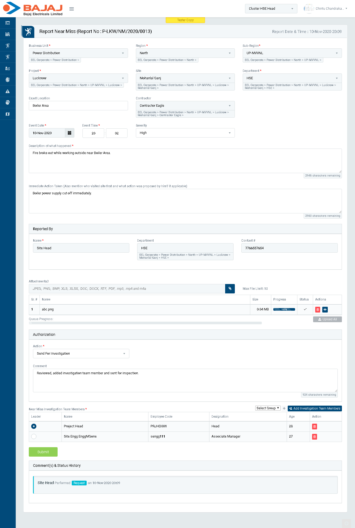Click the hamburger menu icon
This screenshot has height=528, width=355.
click(x=71, y=9)
